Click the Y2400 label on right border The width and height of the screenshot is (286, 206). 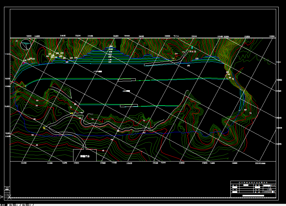pyautogui.click(x=279, y=118)
